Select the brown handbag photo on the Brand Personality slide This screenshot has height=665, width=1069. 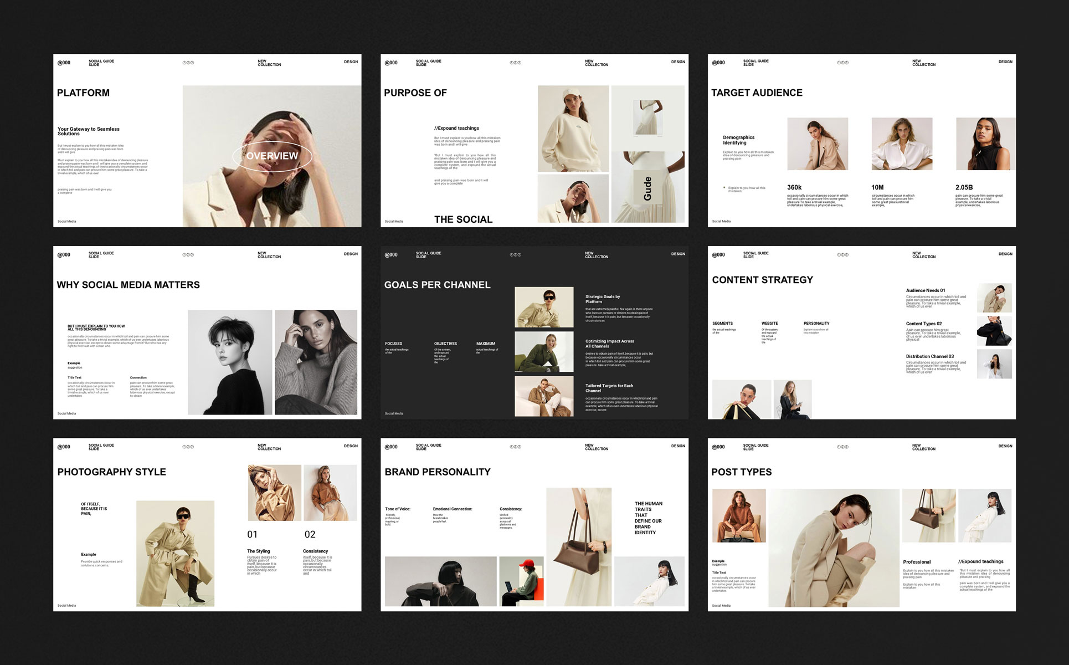click(579, 546)
